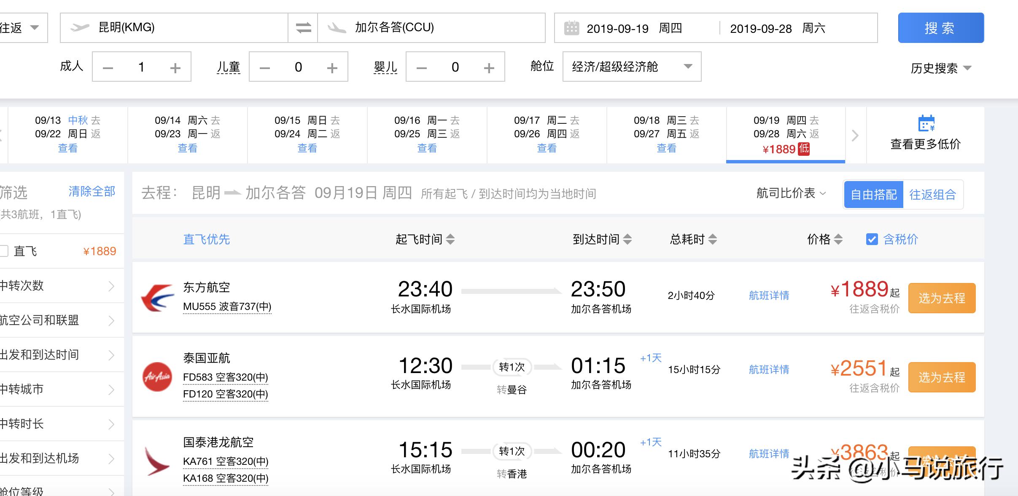Click the blue 搜索 search button
This screenshot has height=496, width=1018.
[x=942, y=28]
